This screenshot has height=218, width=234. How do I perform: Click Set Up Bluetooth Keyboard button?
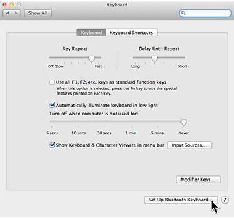(180, 200)
